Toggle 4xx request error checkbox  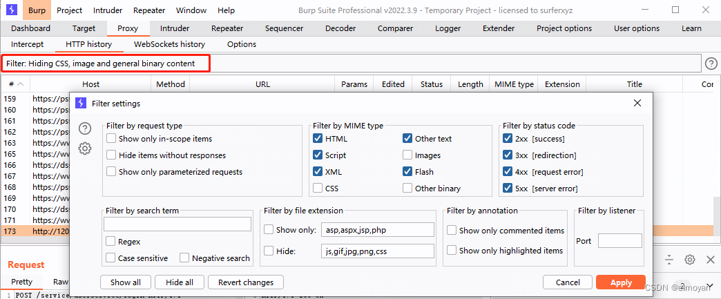pos(508,172)
